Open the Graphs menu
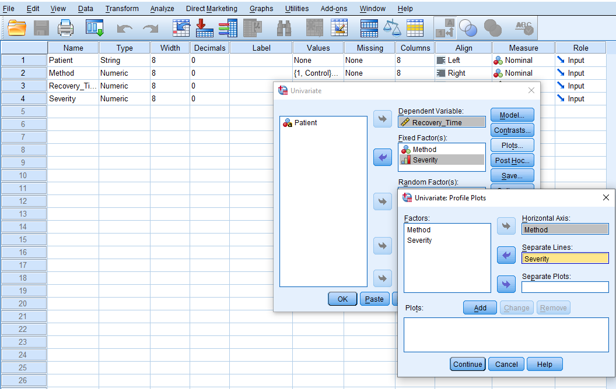The width and height of the screenshot is (616, 389). (261, 9)
